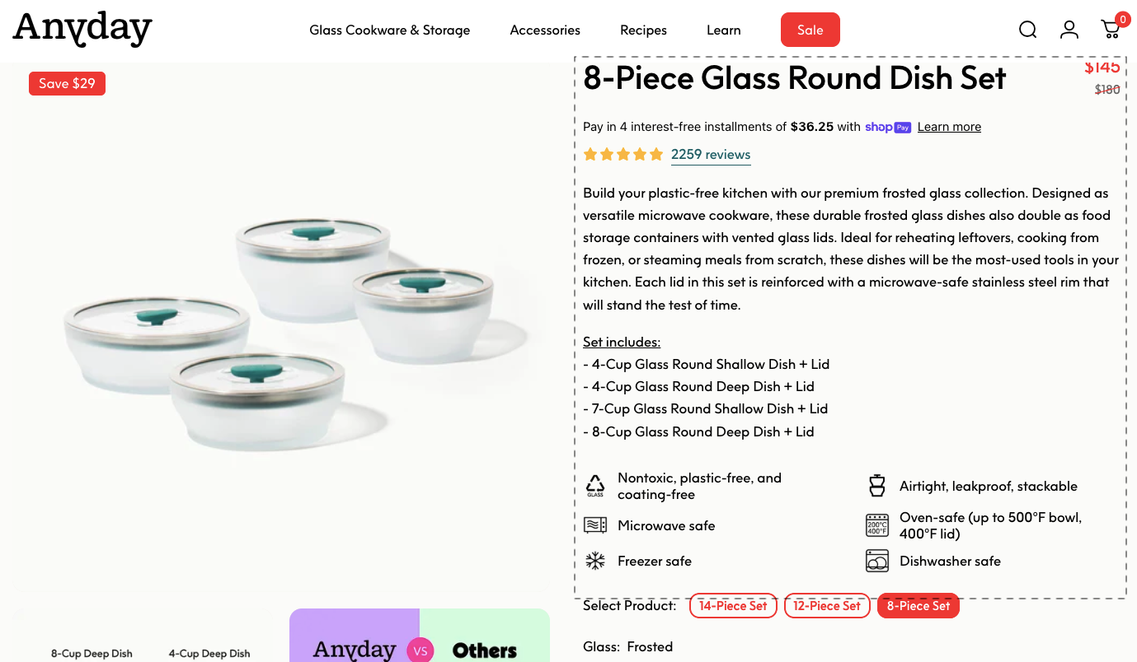Expand the Glass Cookware & Storage menu

[x=389, y=30]
